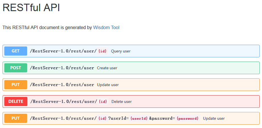The image size is (262, 128).
Task: Select the {password} parameter tag
Action: (x=188, y=118)
